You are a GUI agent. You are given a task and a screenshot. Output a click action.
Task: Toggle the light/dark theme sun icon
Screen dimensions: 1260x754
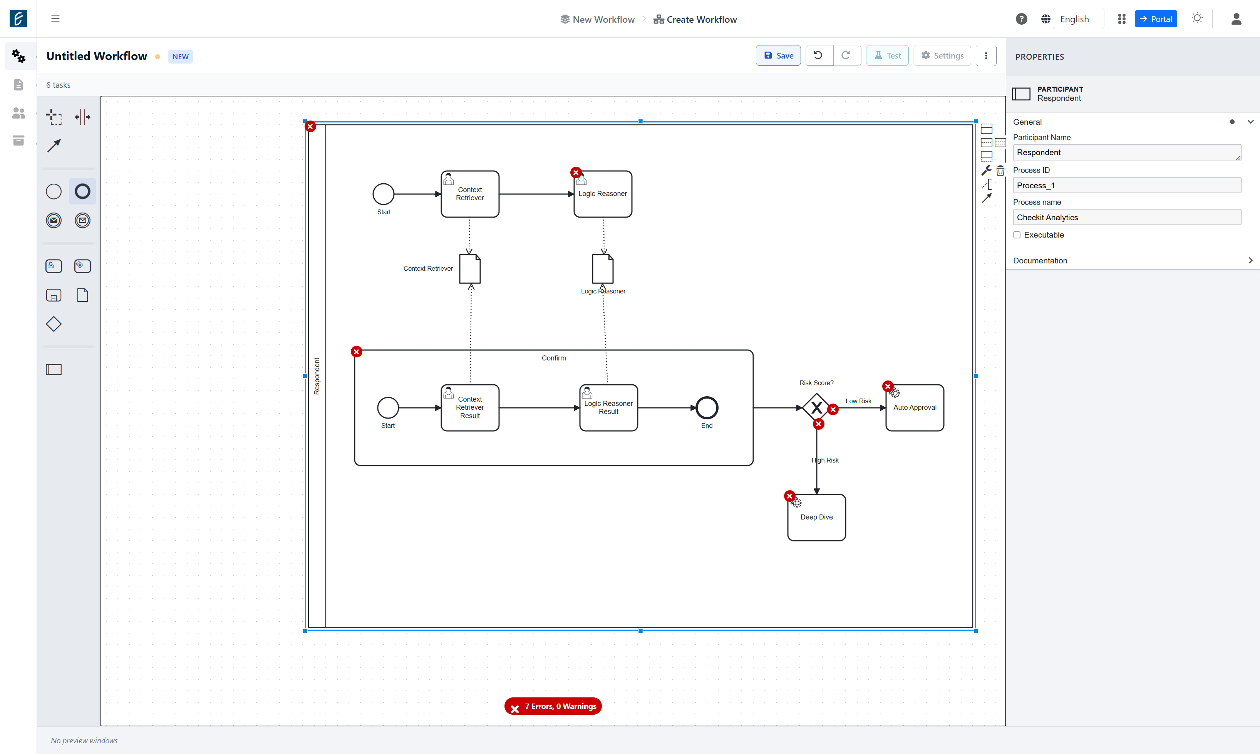[1197, 18]
